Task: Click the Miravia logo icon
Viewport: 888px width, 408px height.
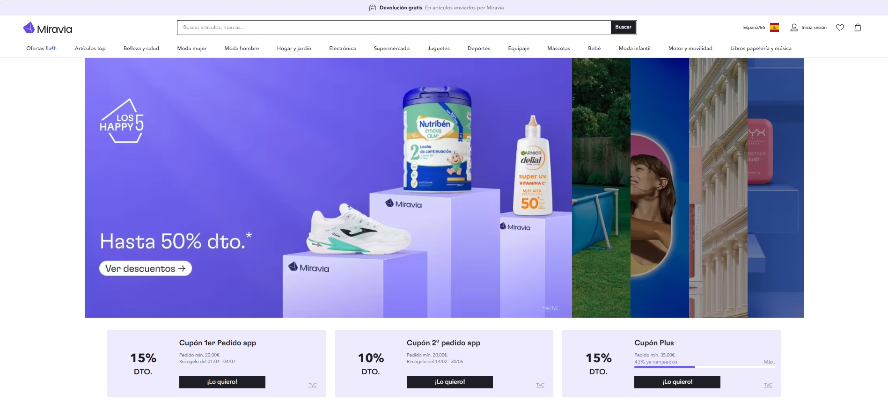Action: click(29, 28)
